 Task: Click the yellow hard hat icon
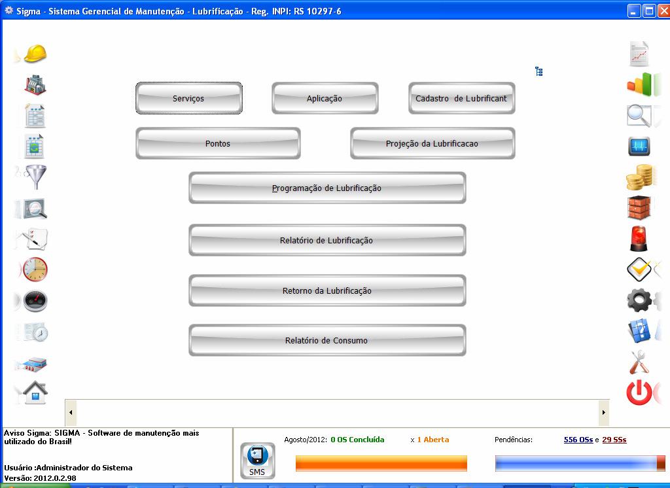[35, 54]
